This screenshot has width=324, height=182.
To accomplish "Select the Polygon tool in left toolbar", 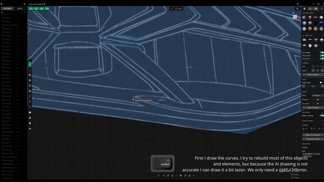I will 30,85.
